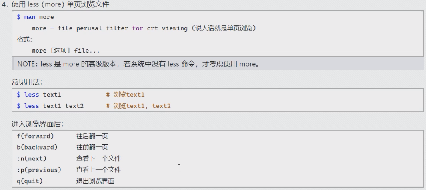The width and height of the screenshot is (426, 190).
Task: Click the 'f(forward)' shortcut entry
Action: (x=35, y=136)
